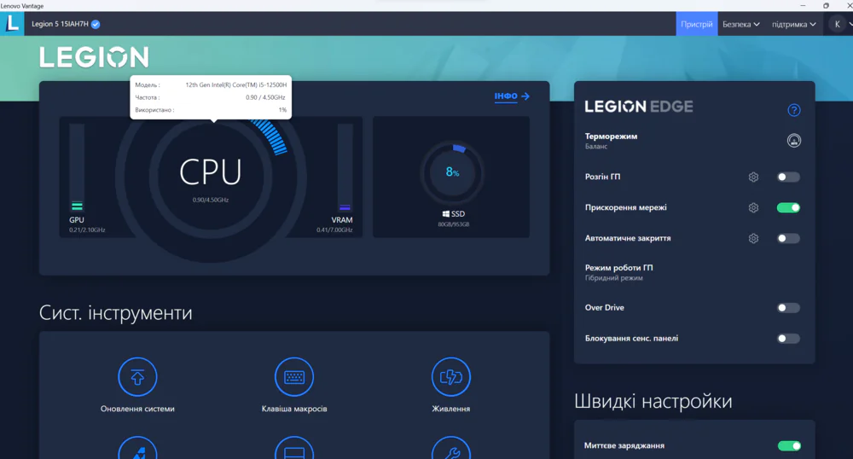Image resolution: width=853 pixels, height=459 pixels.
Task: Open Розгін ГП settings gear
Action: pyautogui.click(x=753, y=177)
